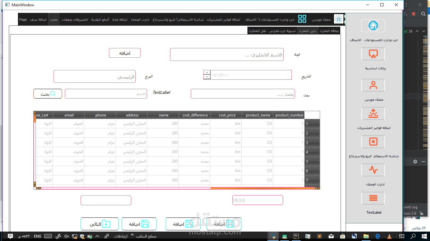Open ادارت العملاء top tab

[140, 19]
